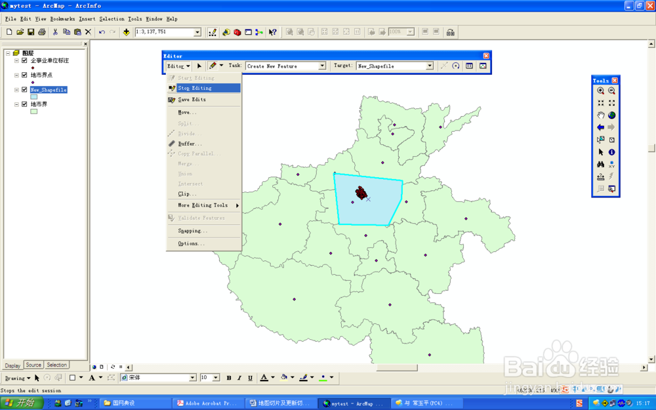Click Fixed Zoom In tool
The width and height of the screenshot is (656, 410).
pyautogui.click(x=601, y=103)
